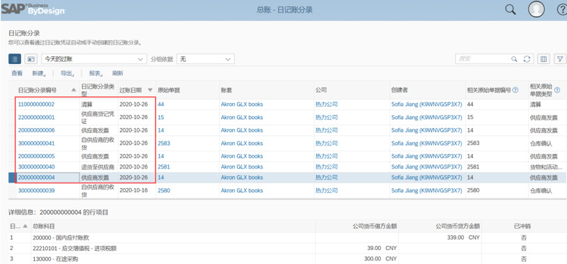Click the SAP Business ByDesign logo
The height and width of the screenshot is (264, 567).
click(x=33, y=8)
